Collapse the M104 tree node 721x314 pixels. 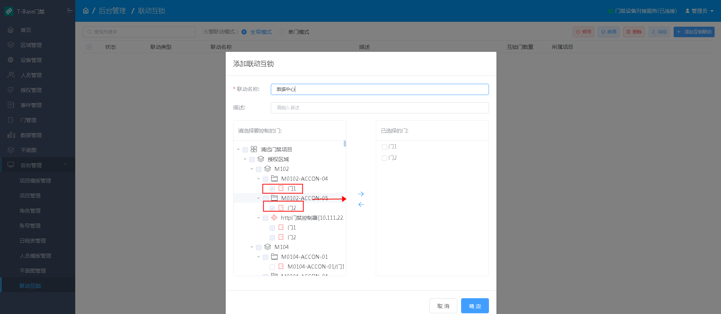tap(252, 247)
